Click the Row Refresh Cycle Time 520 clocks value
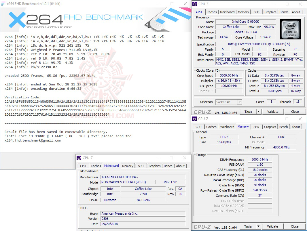 [x=260, y=190]
